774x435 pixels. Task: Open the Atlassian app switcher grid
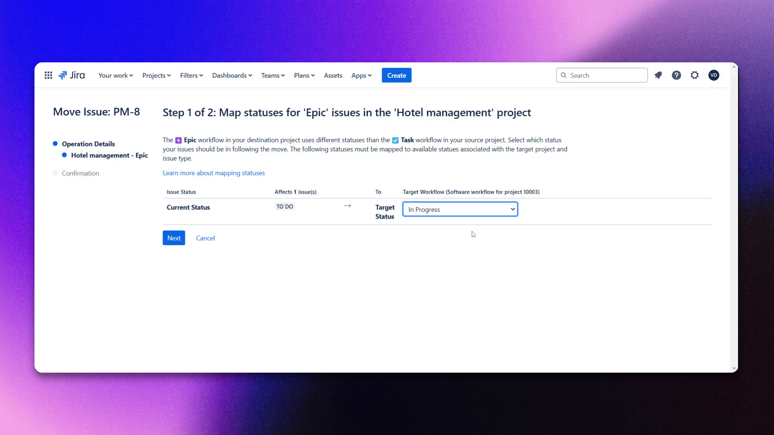(48, 75)
